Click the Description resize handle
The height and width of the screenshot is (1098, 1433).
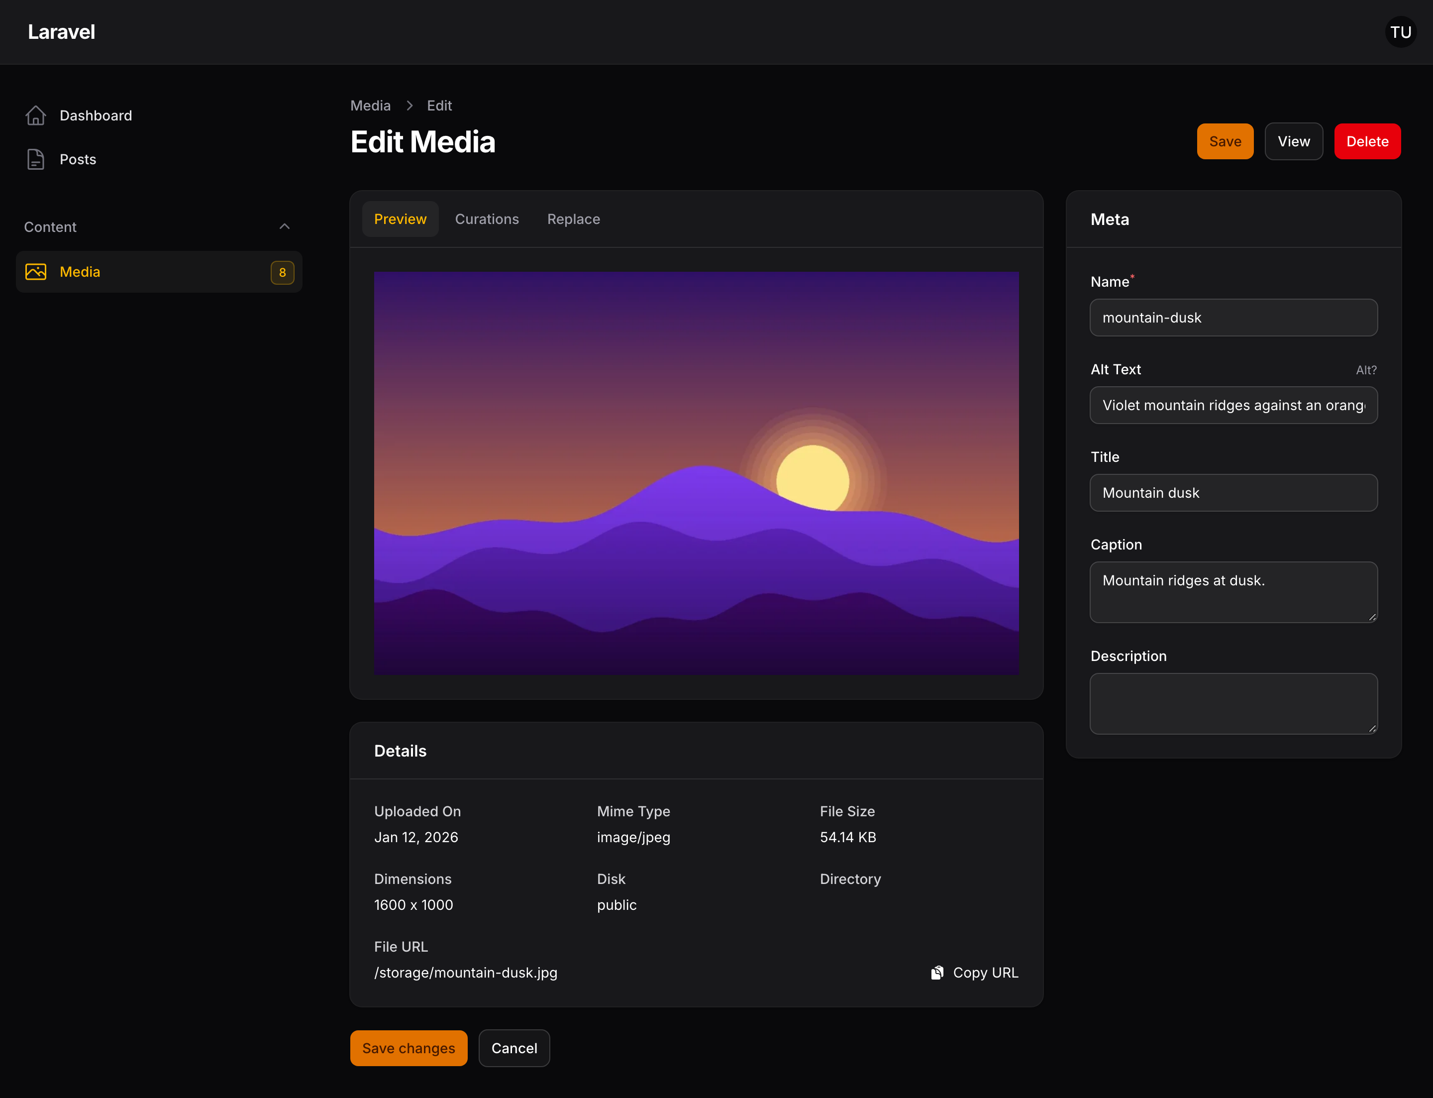(1372, 729)
